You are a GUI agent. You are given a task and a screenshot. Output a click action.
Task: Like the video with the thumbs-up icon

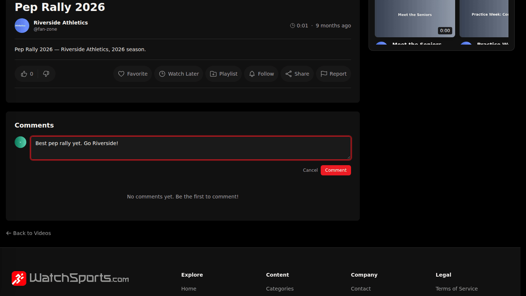pyautogui.click(x=27, y=74)
